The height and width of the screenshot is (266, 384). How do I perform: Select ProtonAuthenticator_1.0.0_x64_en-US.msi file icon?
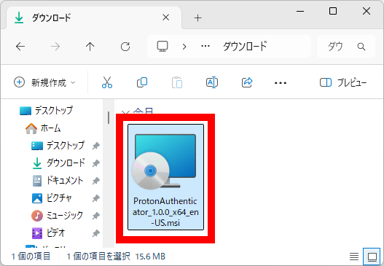164,162
